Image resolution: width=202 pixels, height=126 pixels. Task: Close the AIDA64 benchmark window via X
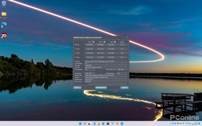point(127,37)
